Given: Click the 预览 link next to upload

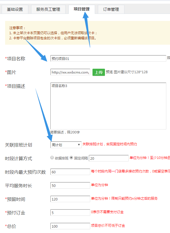Looking at the screenshot, I should (109, 72).
